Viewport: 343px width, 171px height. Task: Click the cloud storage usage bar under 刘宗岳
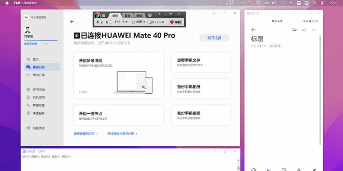41,40
